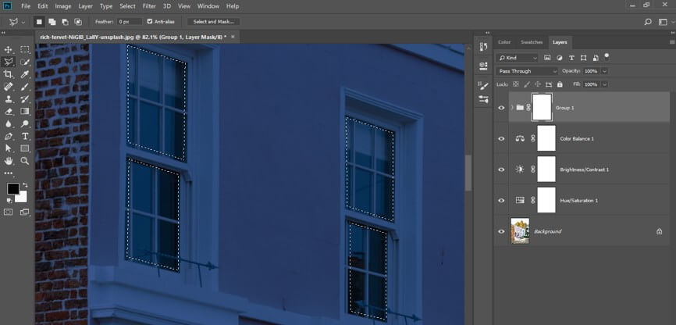The image size is (676, 325).
Task: Swap foreground and background colors
Action: point(25,184)
